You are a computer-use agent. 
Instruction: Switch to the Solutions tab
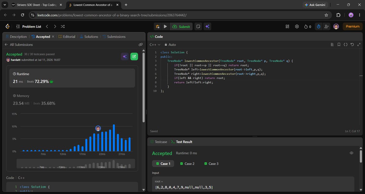click(x=89, y=36)
